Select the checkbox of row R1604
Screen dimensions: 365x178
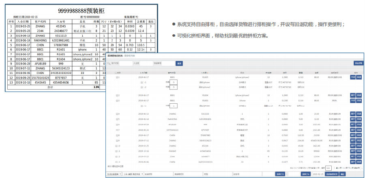pos(117,95)
